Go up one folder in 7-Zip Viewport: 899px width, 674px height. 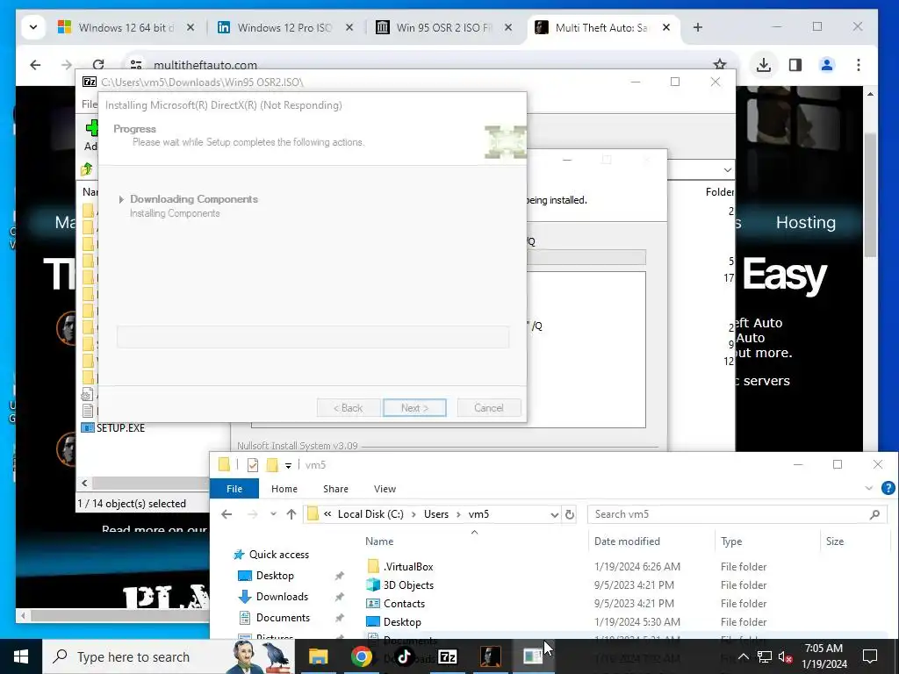tap(87, 169)
